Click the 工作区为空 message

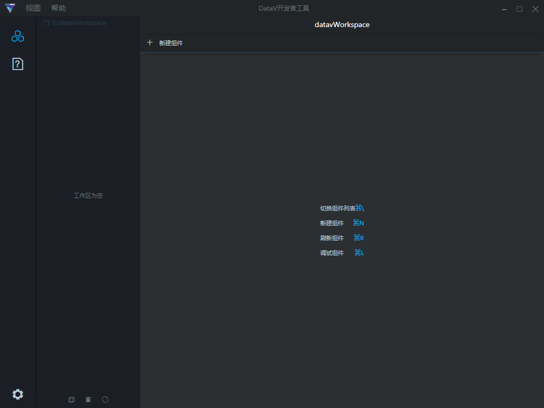[88, 195]
